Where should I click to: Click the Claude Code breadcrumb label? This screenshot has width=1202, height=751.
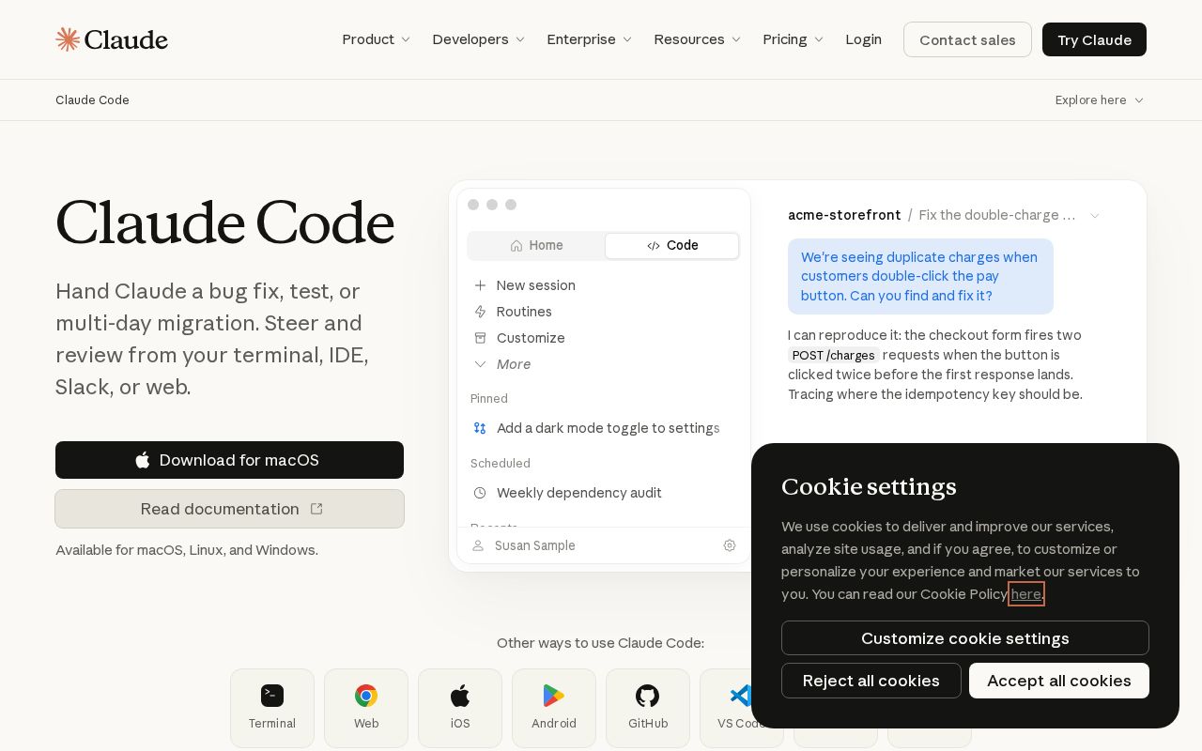click(x=92, y=100)
